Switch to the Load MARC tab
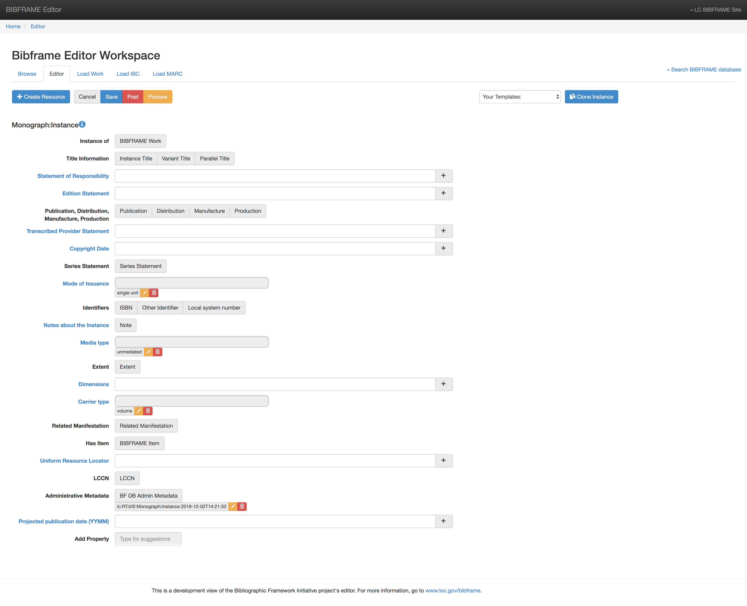Screen dimensions: 747x606 point(167,74)
